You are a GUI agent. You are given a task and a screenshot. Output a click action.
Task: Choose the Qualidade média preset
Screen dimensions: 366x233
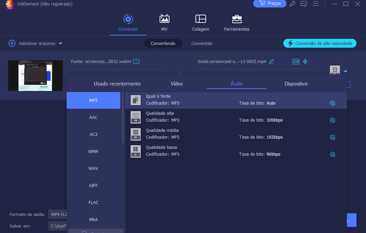click(236, 134)
